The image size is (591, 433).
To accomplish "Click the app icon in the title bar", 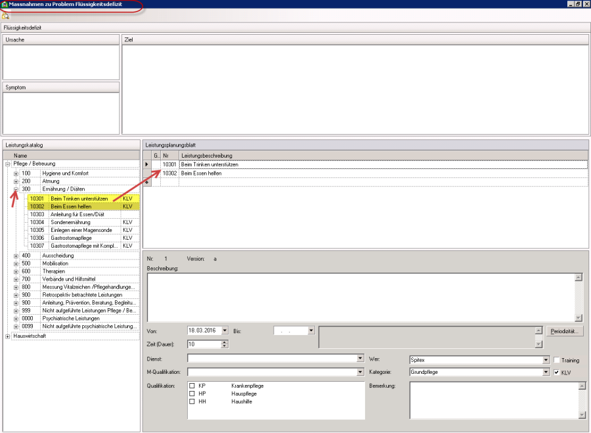I will tap(5, 4).
